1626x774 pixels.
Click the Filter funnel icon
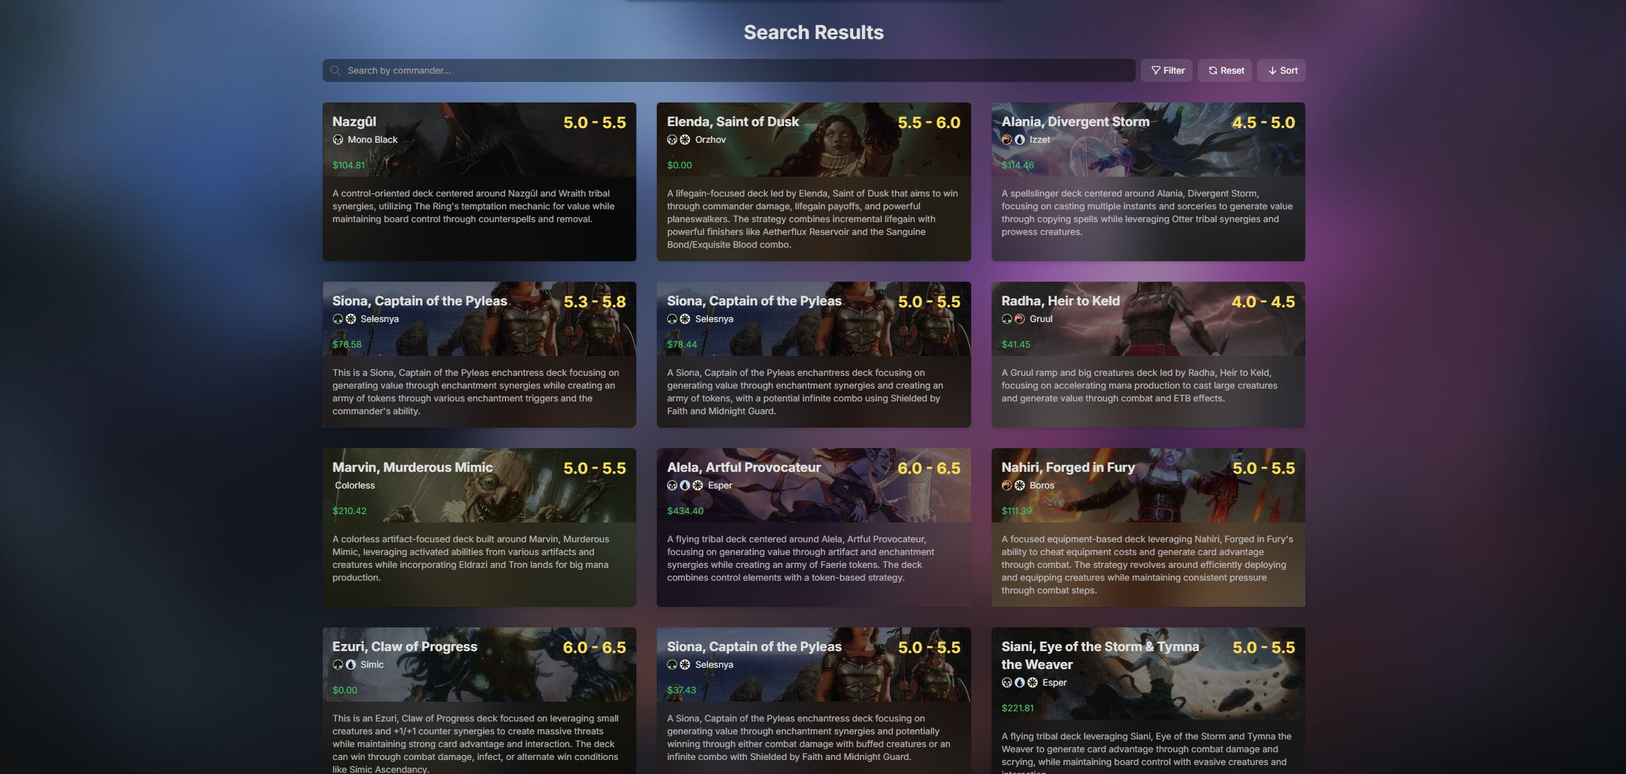point(1155,70)
